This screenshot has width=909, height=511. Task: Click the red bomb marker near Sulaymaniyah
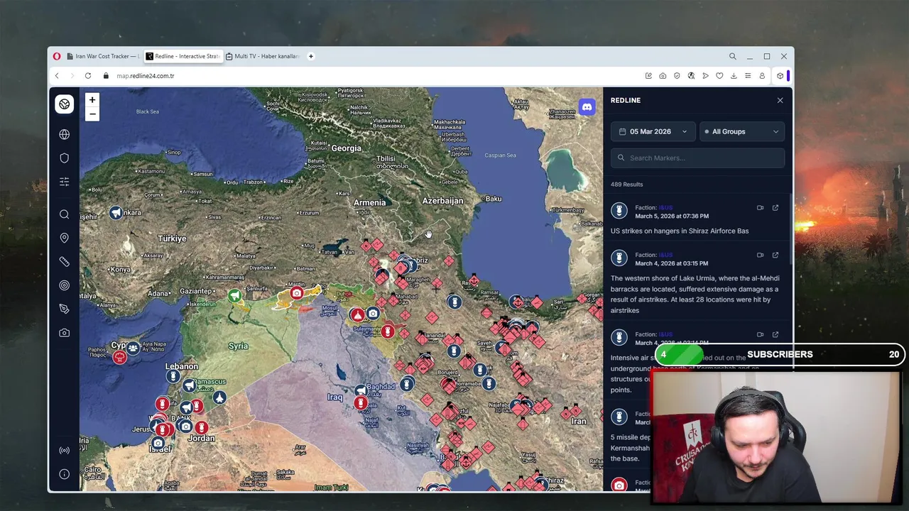click(387, 331)
